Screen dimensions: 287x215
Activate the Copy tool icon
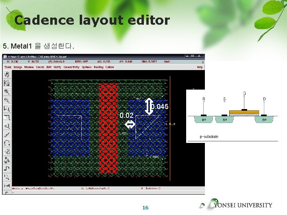click(7, 117)
